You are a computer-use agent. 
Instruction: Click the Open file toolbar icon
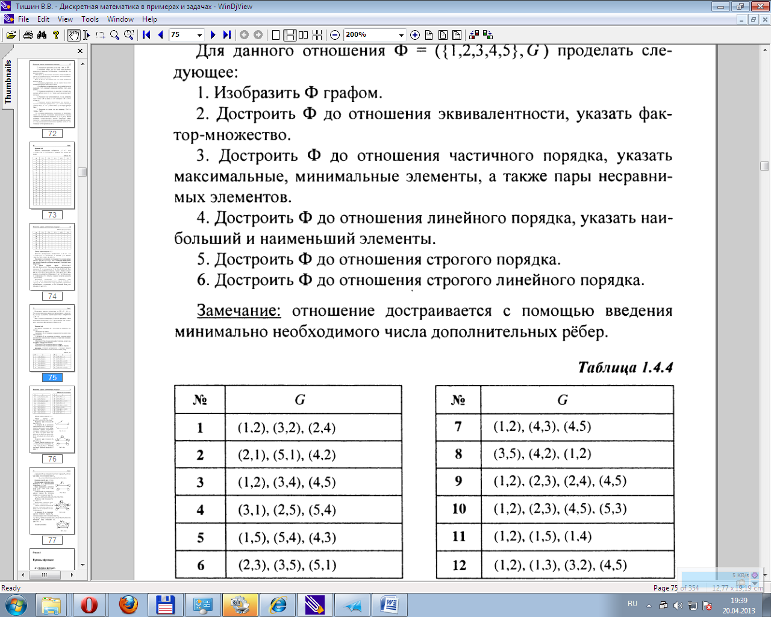[x=11, y=35]
